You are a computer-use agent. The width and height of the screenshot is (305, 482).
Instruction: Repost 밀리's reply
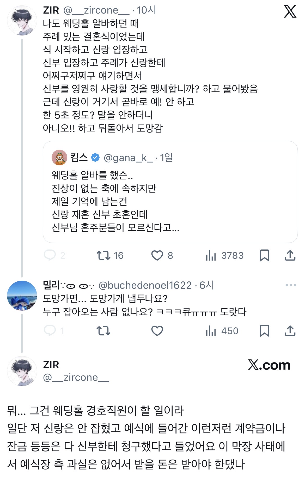(x=103, y=331)
